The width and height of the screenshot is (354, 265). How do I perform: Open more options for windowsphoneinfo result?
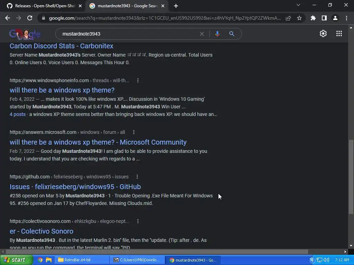click(138, 80)
